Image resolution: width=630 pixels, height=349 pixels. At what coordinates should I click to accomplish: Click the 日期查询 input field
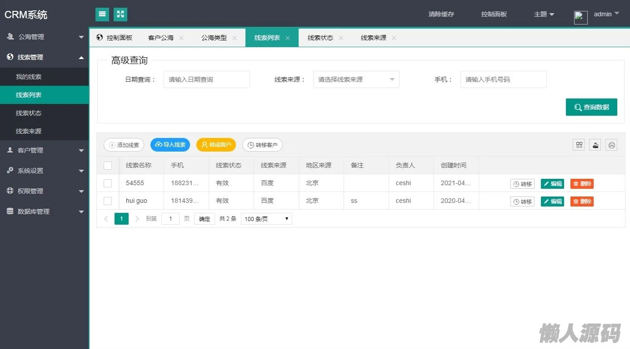click(206, 79)
